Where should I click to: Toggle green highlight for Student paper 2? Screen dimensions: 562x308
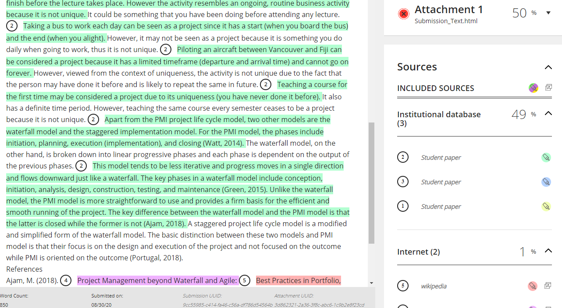(x=546, y=157)
